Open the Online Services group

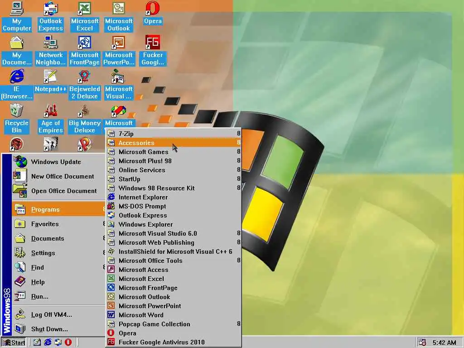click(x=174, y=170)
